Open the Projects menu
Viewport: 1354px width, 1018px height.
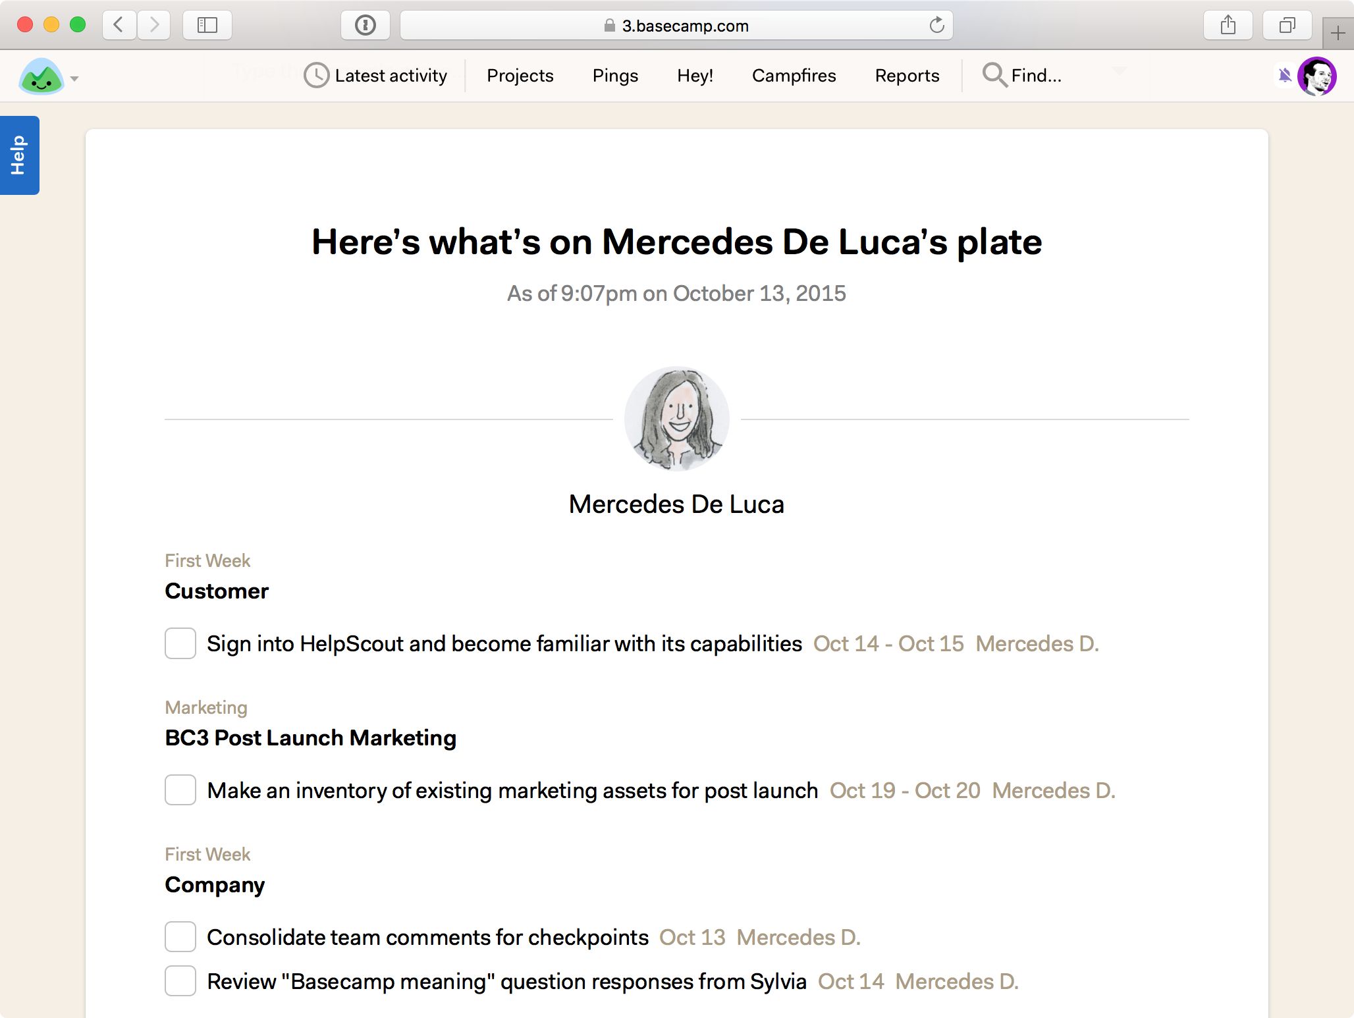520,76
